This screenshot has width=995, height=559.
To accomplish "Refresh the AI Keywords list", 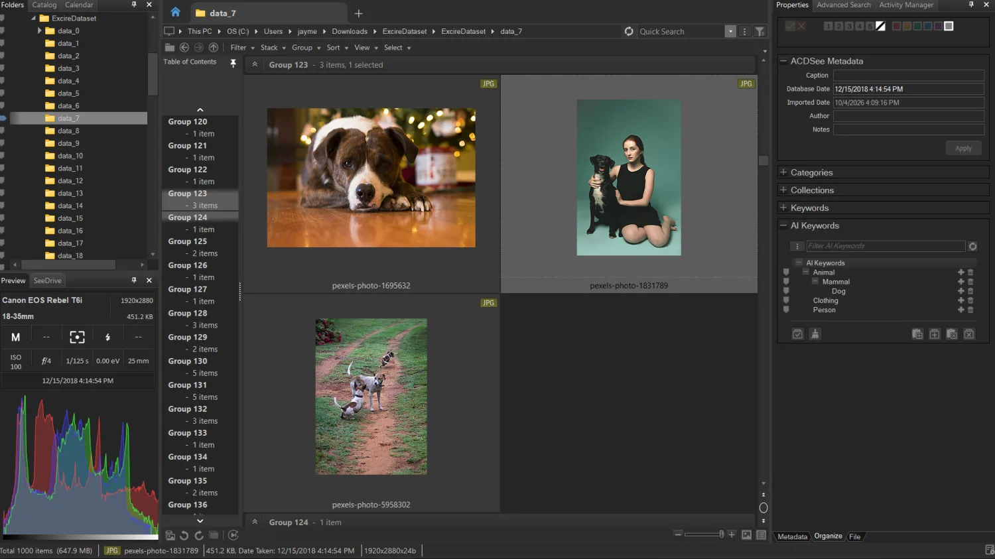I will 972,246.
